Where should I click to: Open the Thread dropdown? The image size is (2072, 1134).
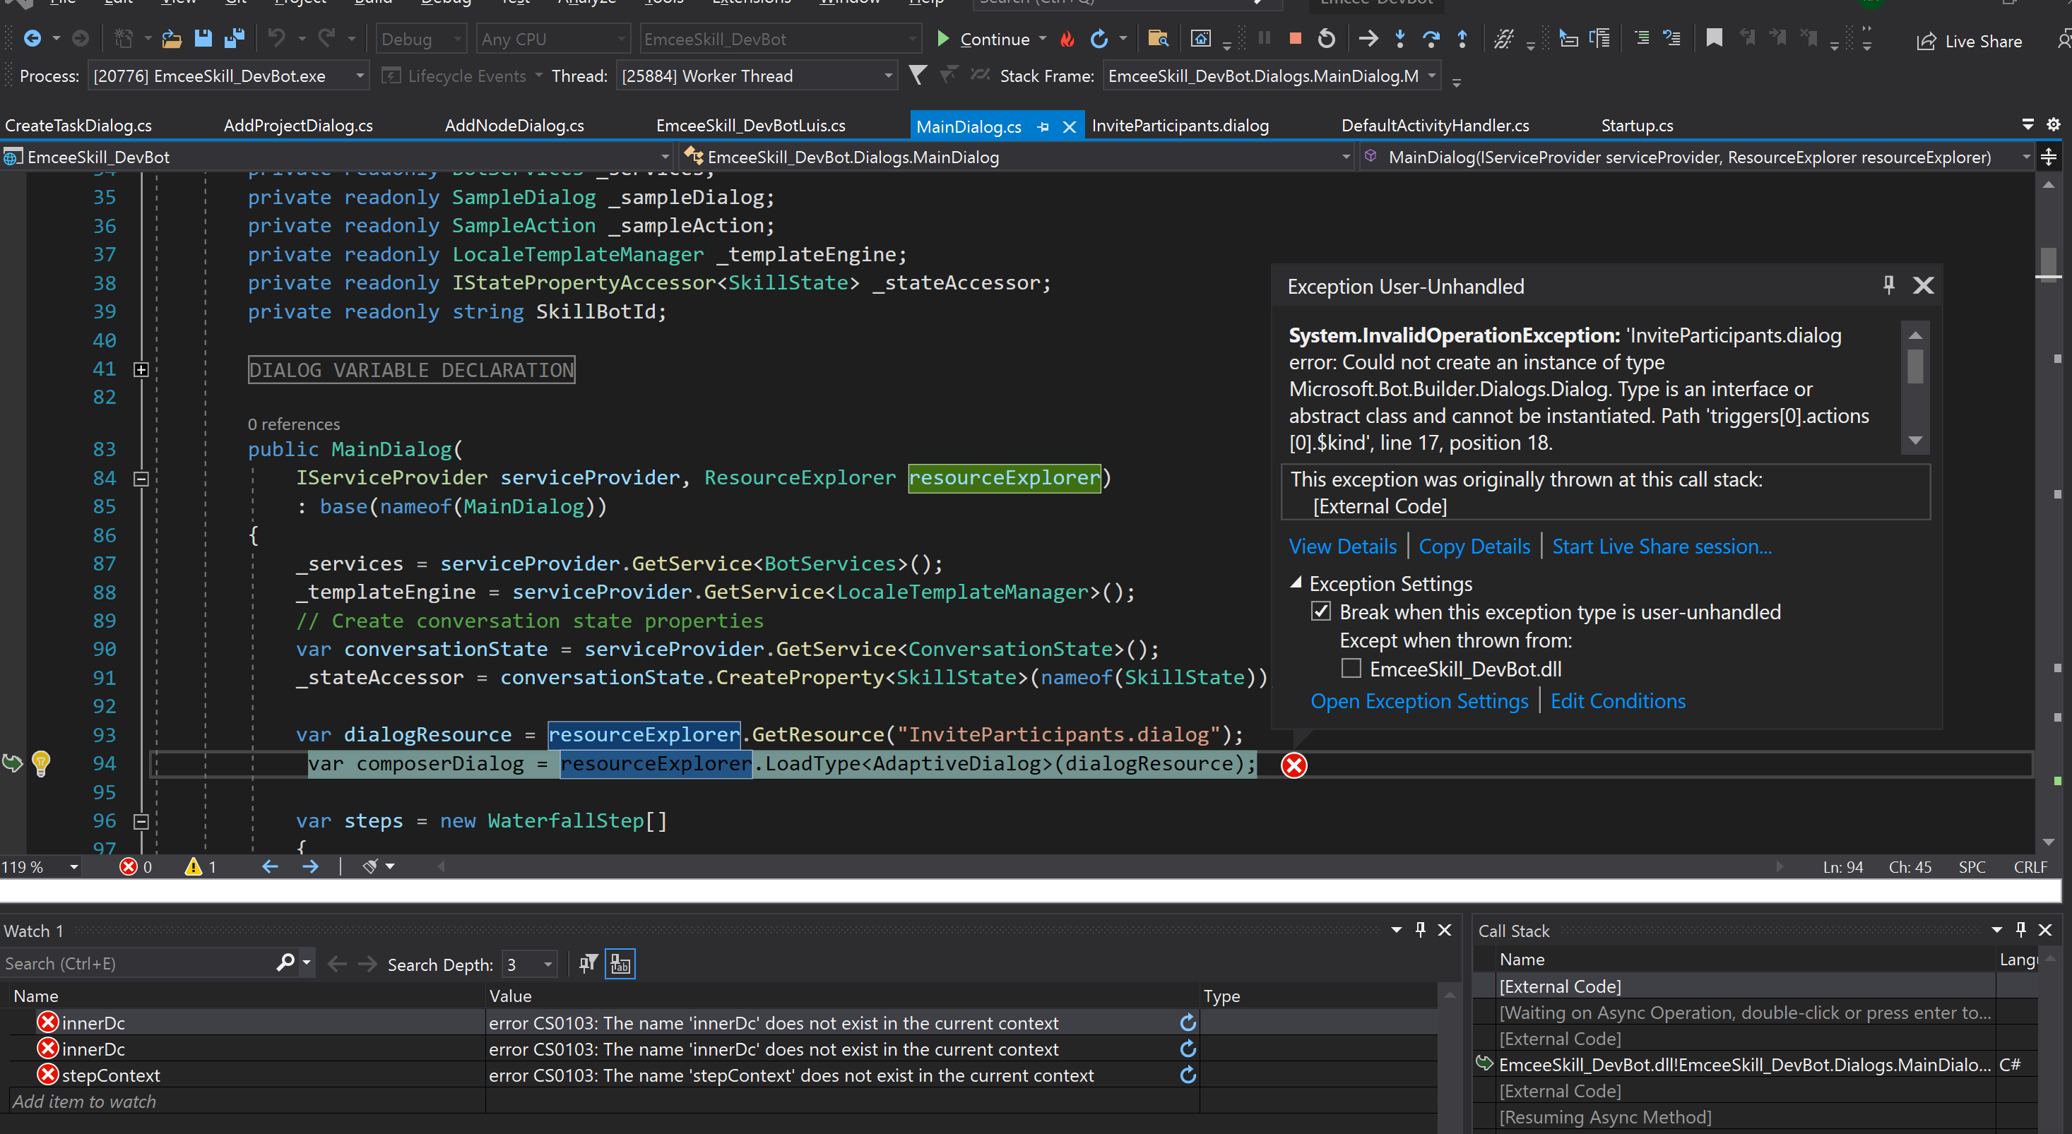888,76
